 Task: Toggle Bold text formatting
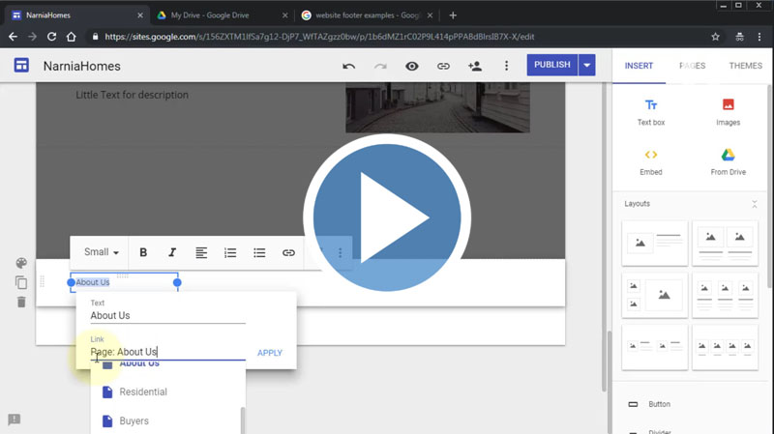click(143, 252)
